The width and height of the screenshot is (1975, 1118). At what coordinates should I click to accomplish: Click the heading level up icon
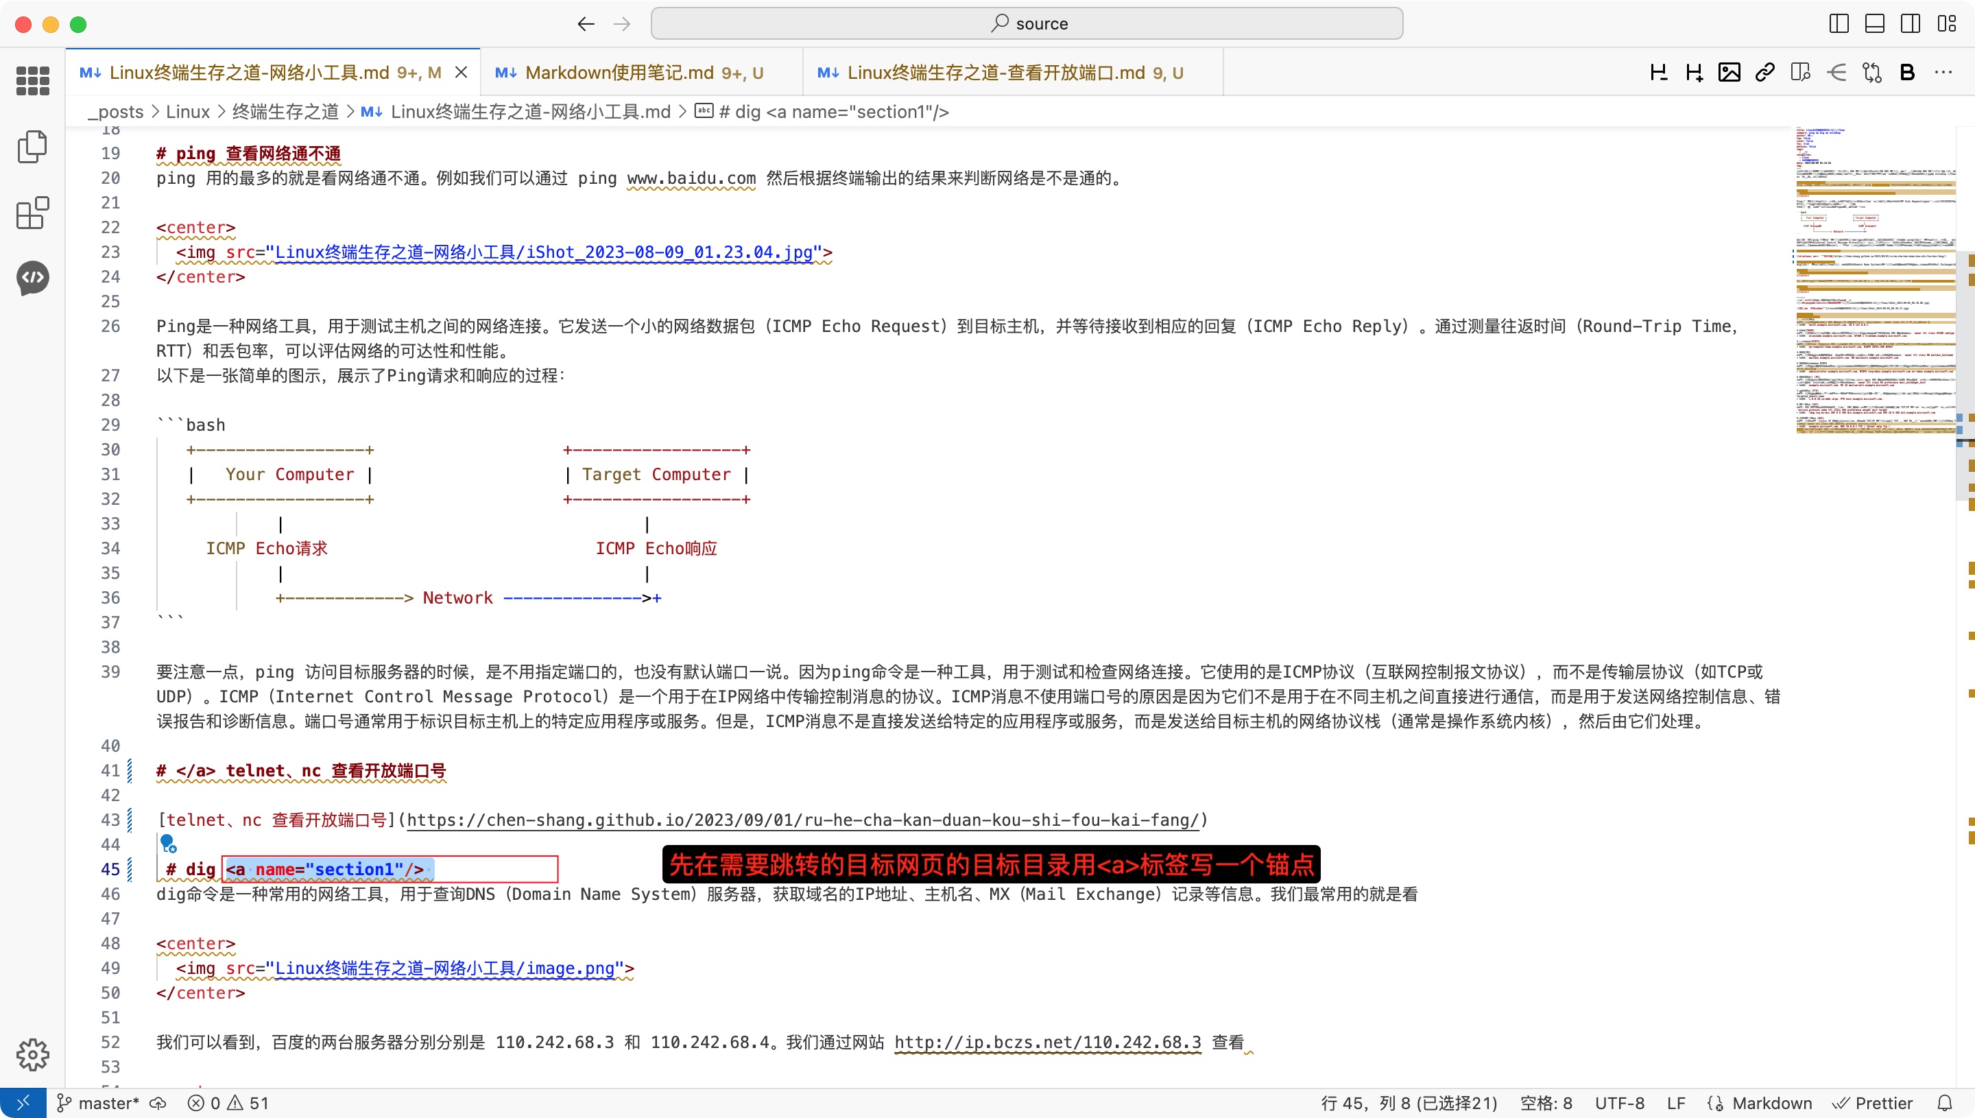[x=1693, y=73]
